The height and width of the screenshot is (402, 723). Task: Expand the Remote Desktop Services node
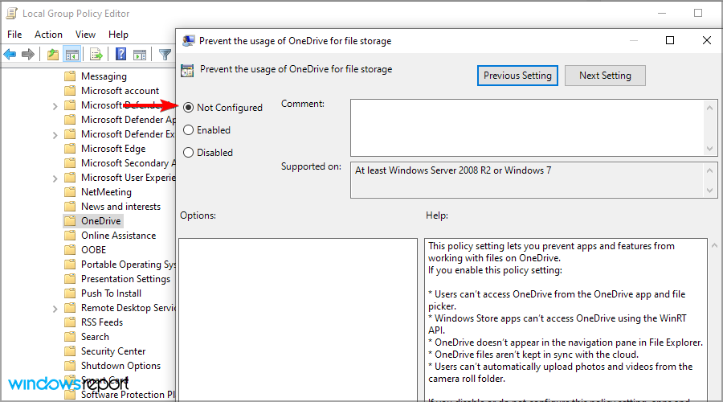[55, 309]
